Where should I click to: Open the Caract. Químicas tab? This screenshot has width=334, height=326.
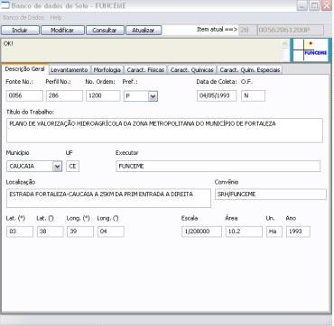191,70
